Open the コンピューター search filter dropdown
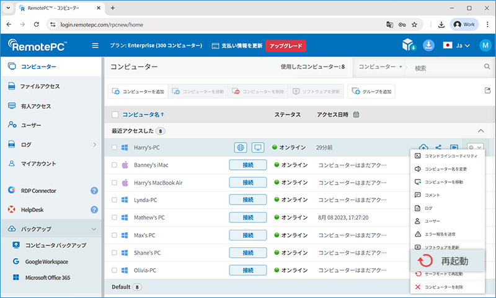 tap(379, 67)
